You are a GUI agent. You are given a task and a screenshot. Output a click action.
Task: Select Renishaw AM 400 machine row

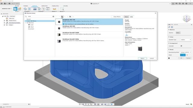point(89,28)
